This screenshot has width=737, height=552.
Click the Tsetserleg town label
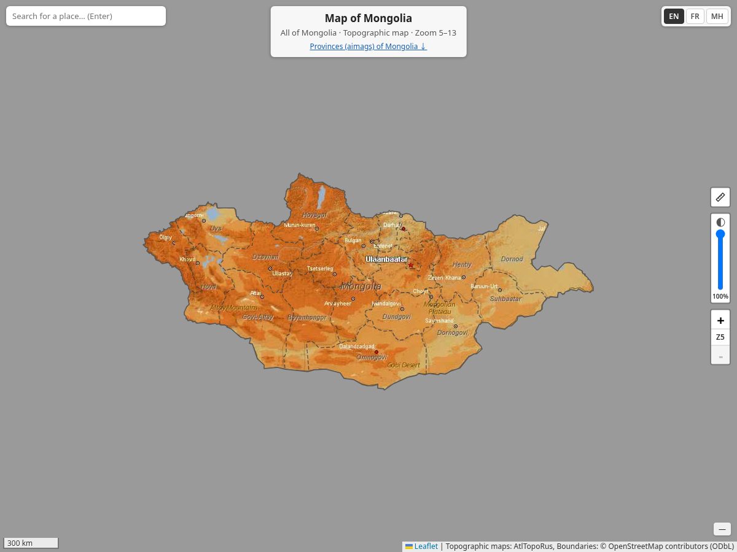coord(319,269)
